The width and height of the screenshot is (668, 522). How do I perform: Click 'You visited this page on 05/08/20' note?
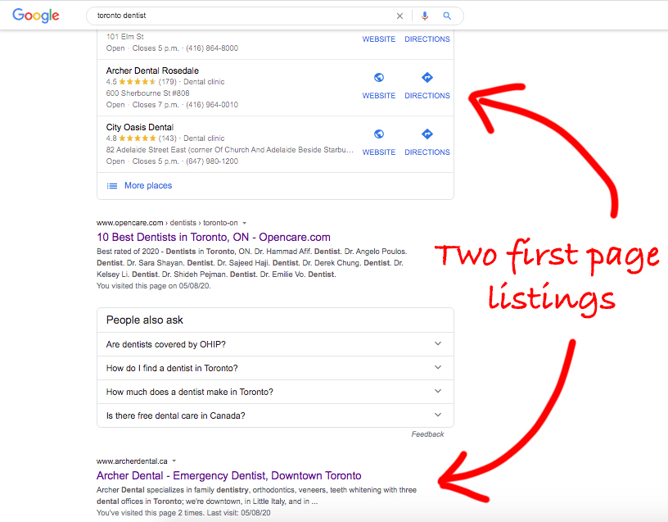pyautogui.click(x=153, y=286)
